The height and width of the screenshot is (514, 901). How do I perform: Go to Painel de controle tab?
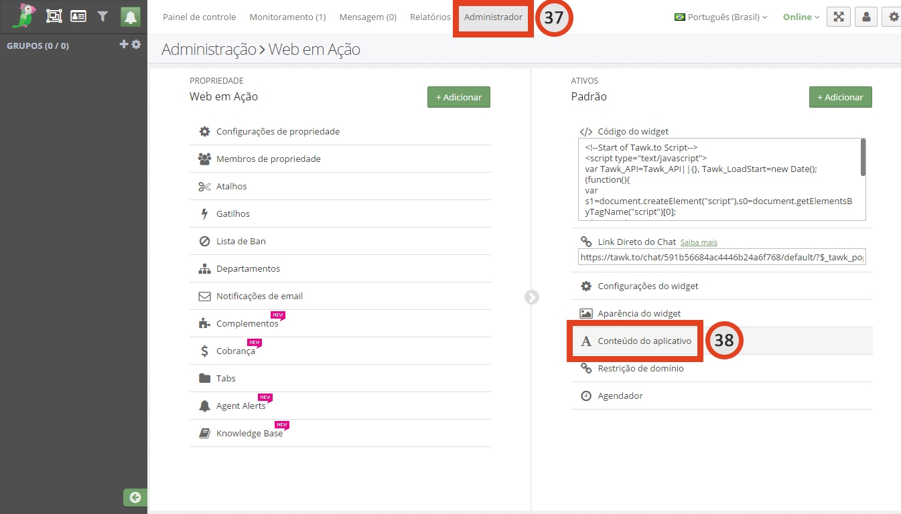(x=200, y=17)
